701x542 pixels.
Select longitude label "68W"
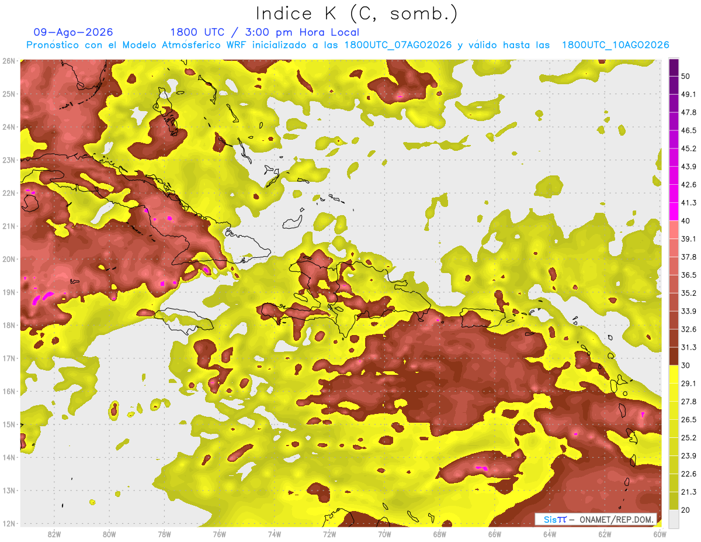[440, 534]
